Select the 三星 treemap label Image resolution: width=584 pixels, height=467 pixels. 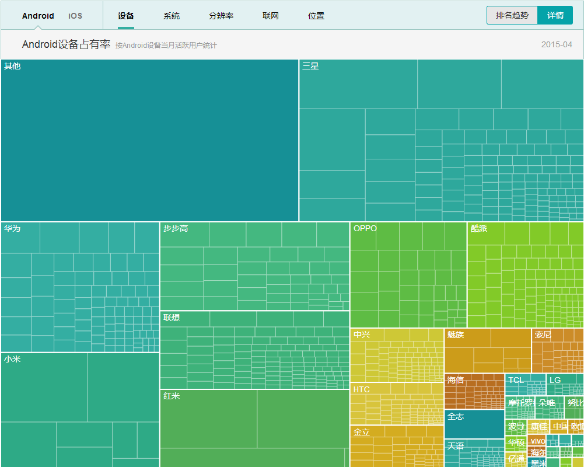tap(310, 67)
